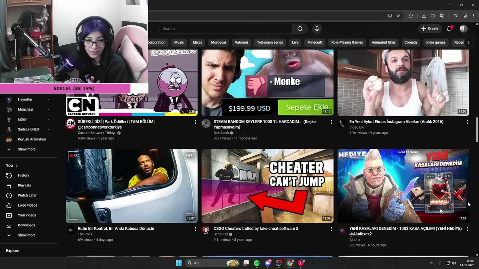Screen dimensions: 479x269
Task: Select the Mixes category chip
Action: pos(197,43)
